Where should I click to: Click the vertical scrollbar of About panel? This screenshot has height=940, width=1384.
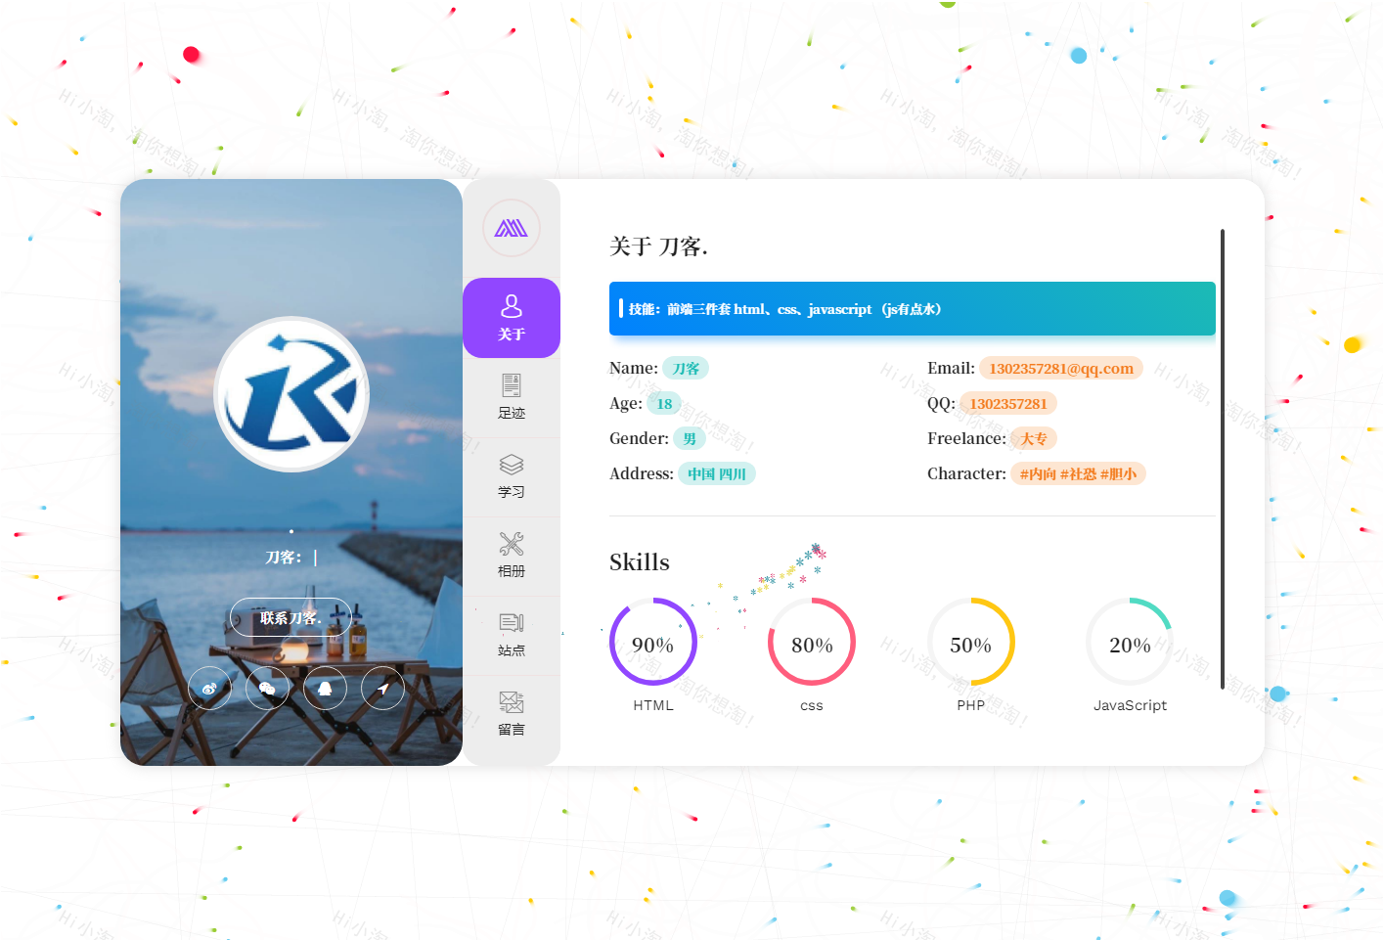pyautogui.click(x=1222, y=460)
